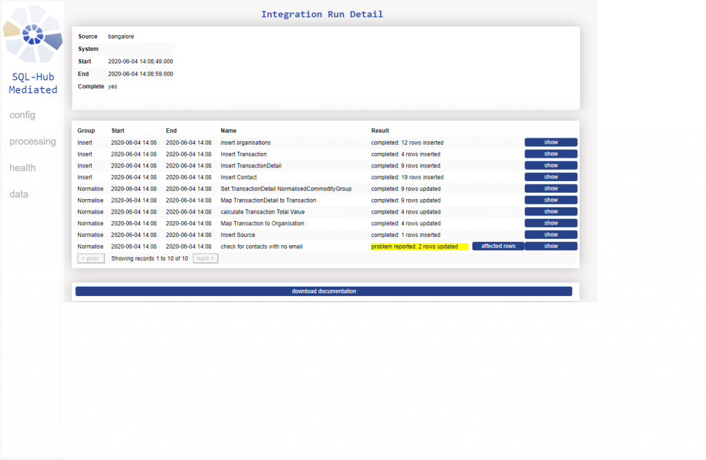Click the Insert Transaction name cell

click(x=243, y=154)
